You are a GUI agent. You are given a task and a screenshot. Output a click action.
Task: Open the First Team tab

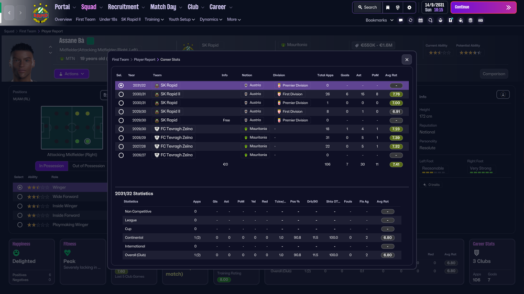[85, 19]
